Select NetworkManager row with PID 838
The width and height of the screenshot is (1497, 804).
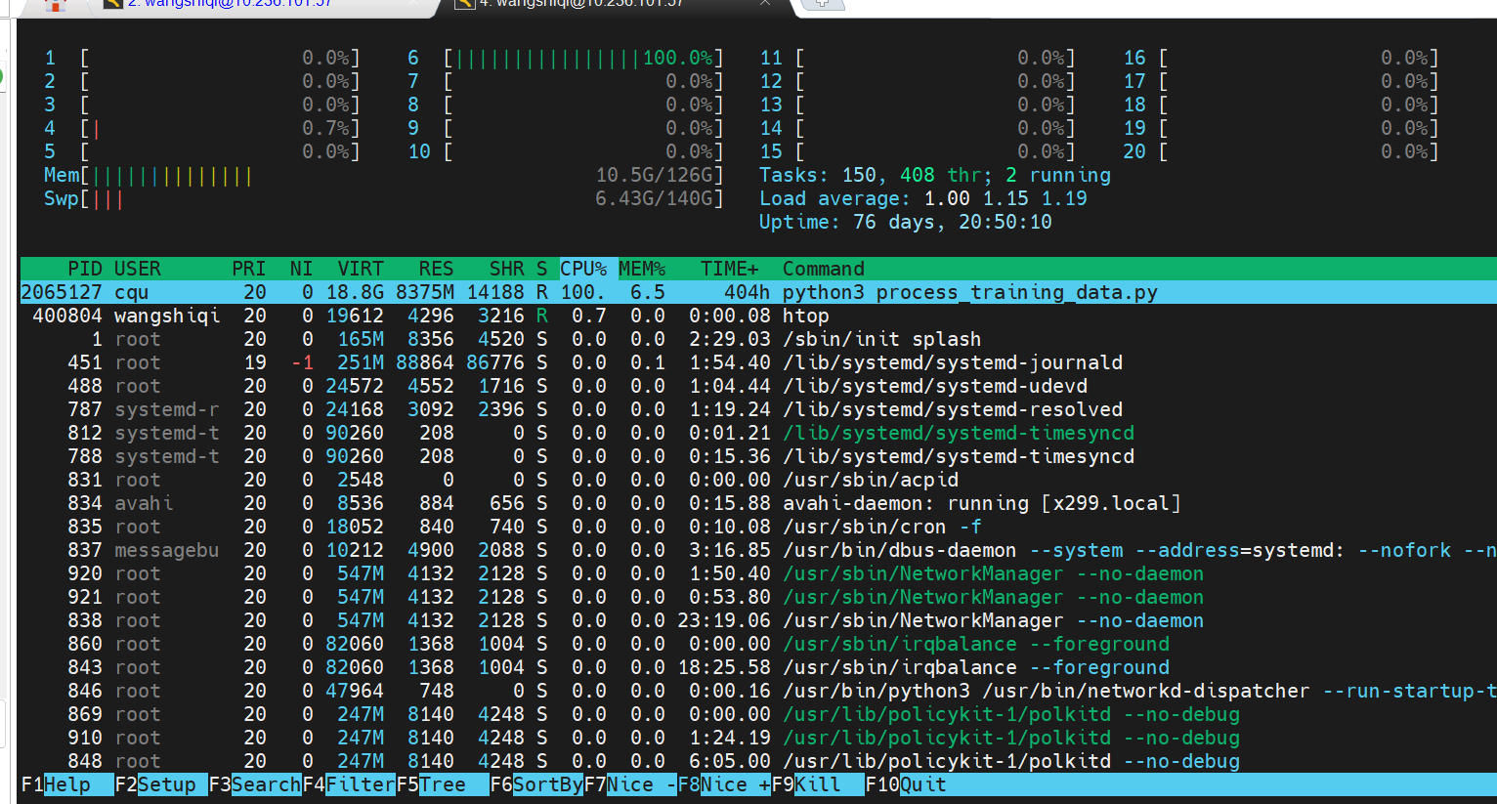click(x=758, y=620)
